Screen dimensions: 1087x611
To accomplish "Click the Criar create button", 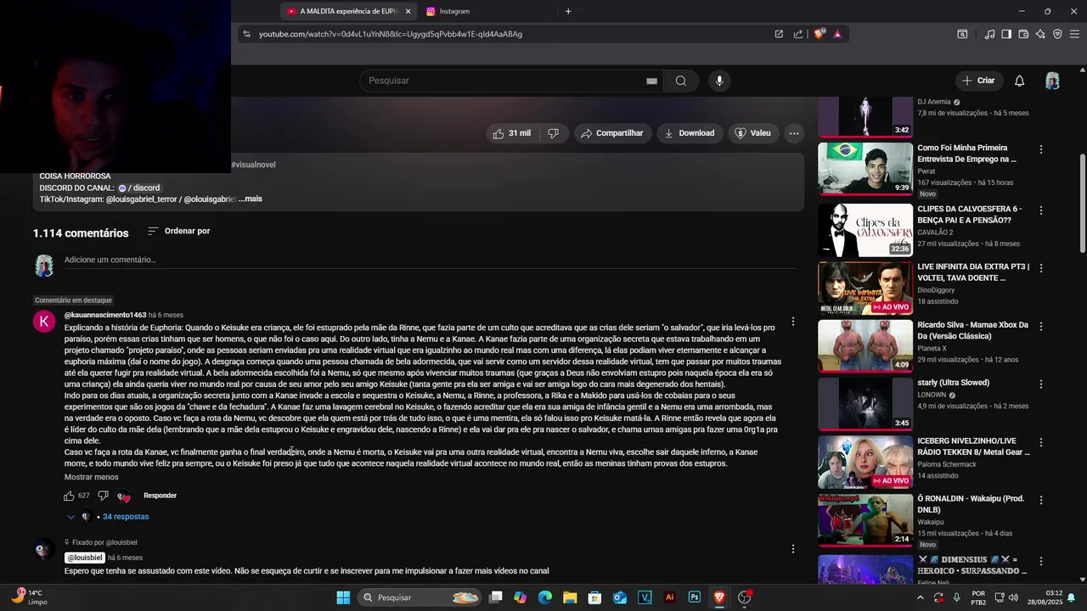I will 978,81.
